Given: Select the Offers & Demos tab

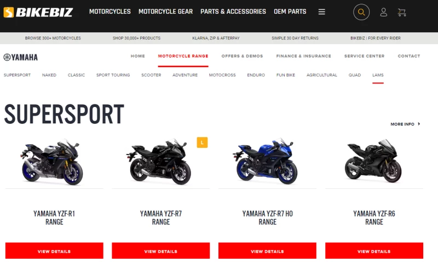Looking at the screenshot, I should coord(242,56).
